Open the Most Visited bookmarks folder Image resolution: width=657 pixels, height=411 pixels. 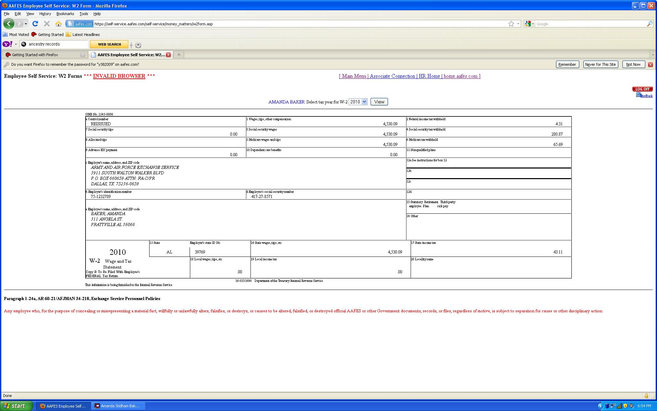[x=16, y=35]
